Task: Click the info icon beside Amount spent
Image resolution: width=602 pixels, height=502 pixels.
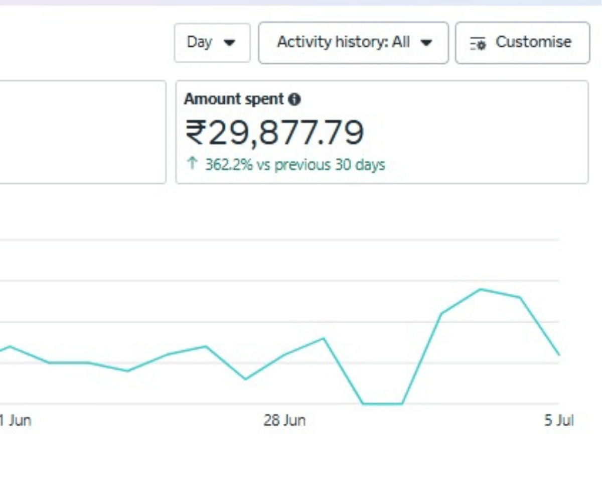Action: tap(294, 99)
